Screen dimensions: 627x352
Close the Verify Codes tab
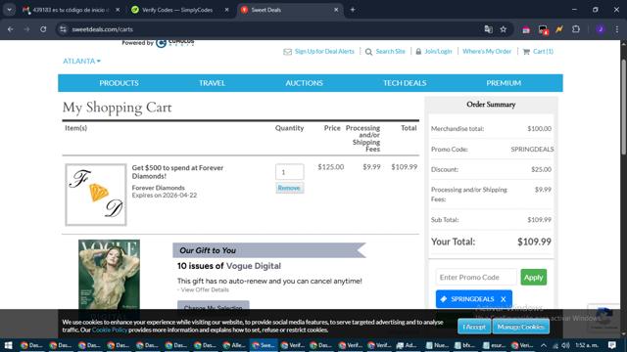[226, 10]
